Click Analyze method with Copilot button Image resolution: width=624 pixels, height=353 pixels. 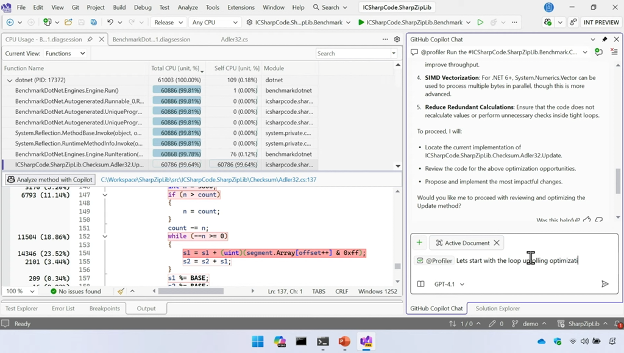(50, 180)
